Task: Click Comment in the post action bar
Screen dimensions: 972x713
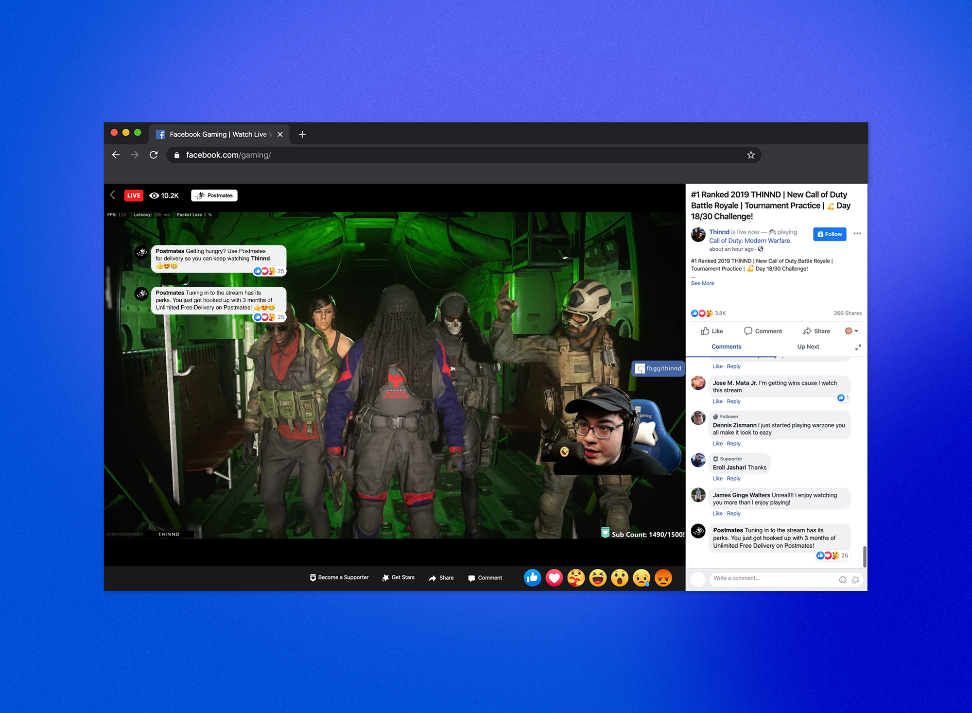Action: (x=763, y=331)
